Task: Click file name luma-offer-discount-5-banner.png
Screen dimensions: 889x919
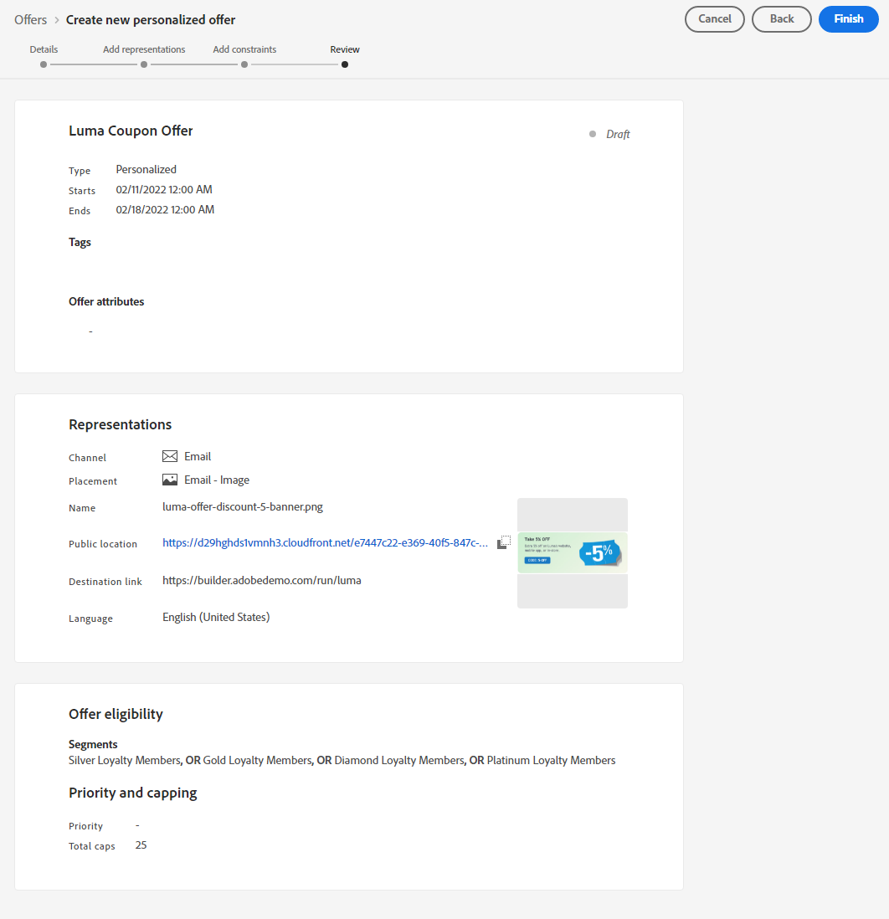Action: click(243, 507)
